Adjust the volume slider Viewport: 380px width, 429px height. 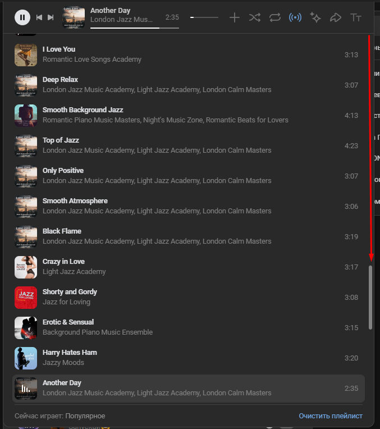click(x=204, y=17)
